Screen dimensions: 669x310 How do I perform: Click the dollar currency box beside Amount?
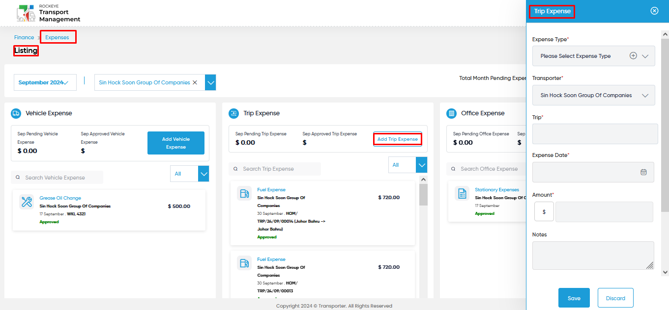coord(544,212)
